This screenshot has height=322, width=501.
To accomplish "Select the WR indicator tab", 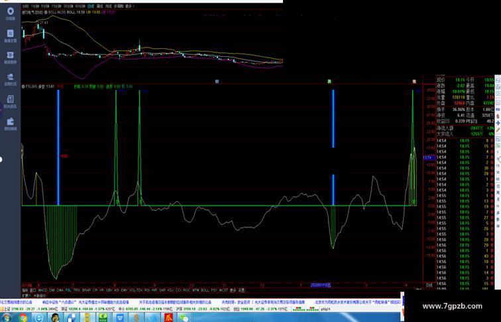I will (154, 290).
